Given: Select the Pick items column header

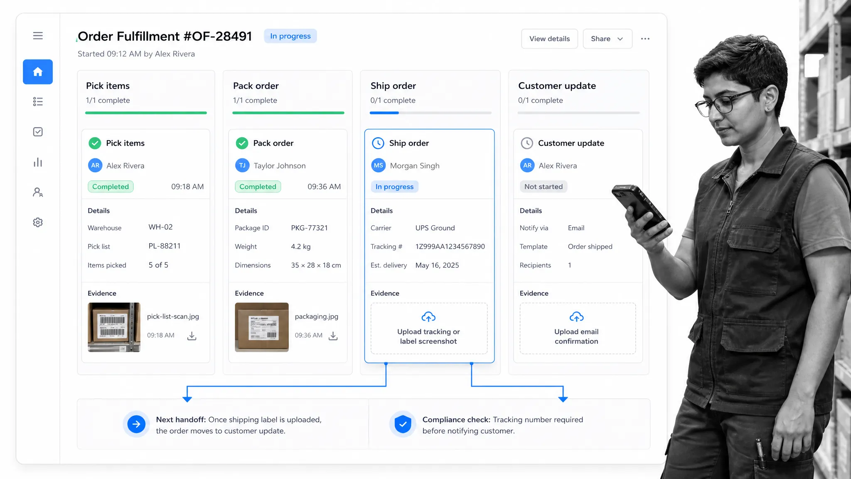Looking at the screenshot, I should [108, 86].
